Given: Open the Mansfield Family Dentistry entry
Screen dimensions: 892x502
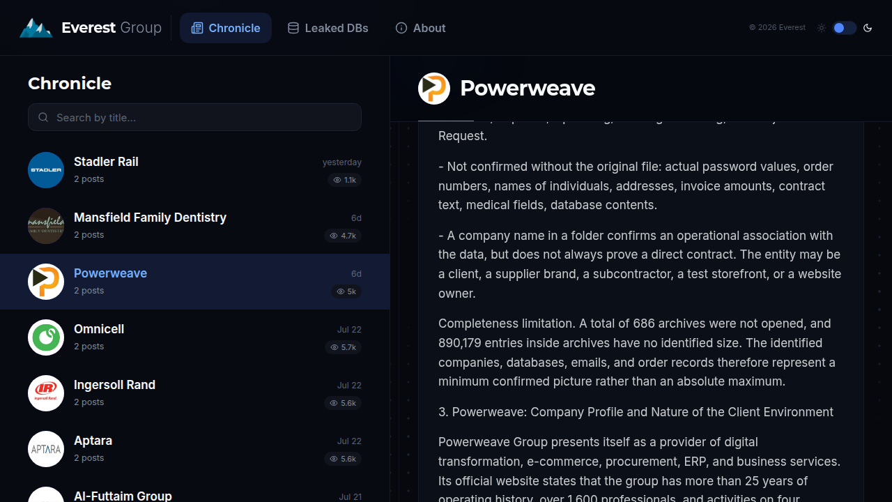Looking at the screenshot, I should point(195,226).
